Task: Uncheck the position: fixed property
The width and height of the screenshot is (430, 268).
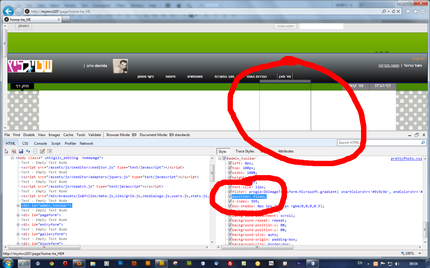Action: [x=230, y=197]
